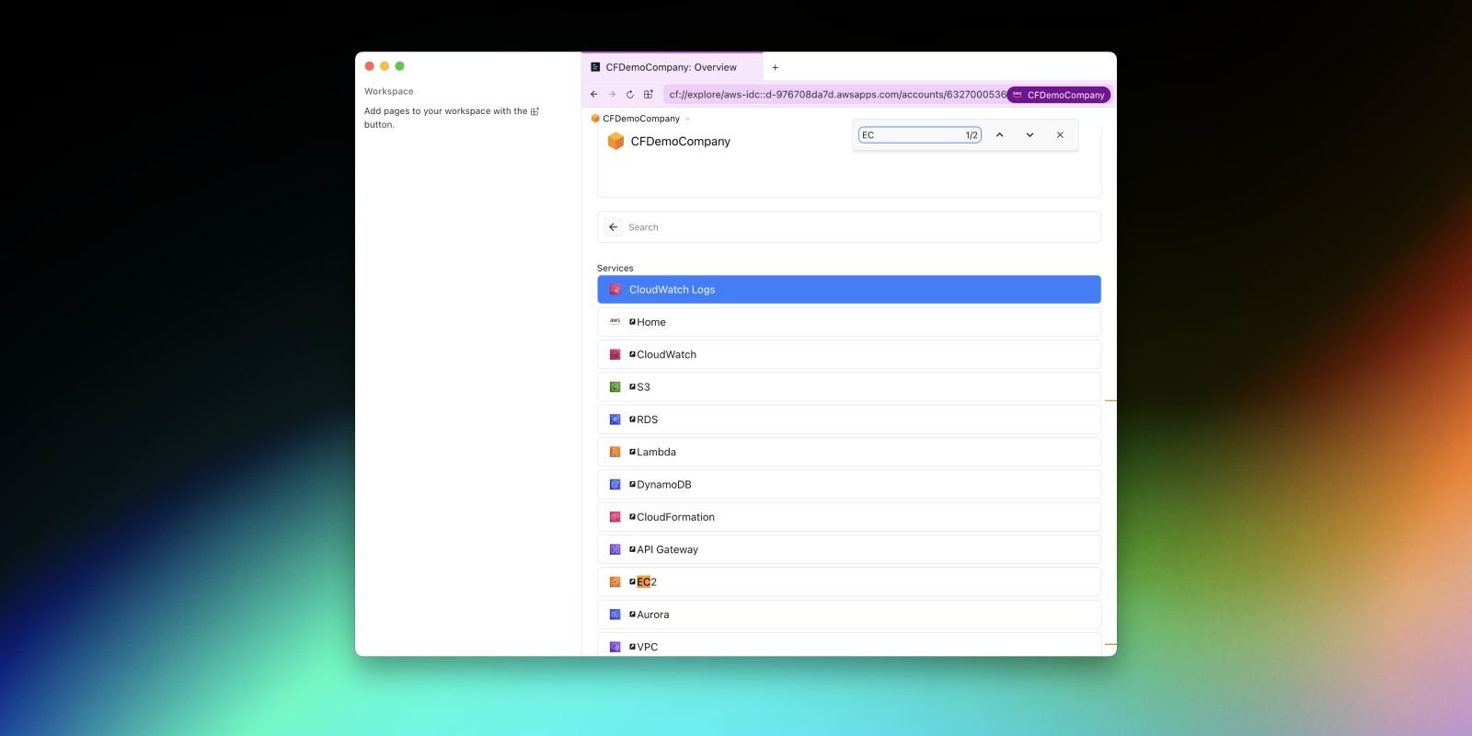This screenshot has height=736, width=1472.
Task: Jump to the previous find match
Action: 999,135
